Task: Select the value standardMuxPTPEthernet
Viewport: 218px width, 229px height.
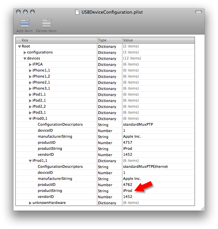Action: (145, 167)
